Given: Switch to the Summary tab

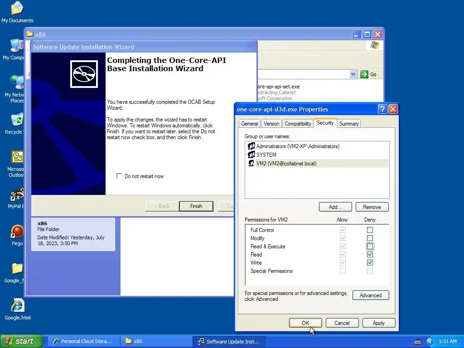Looking at the screenshot, I should click(349, 124).
